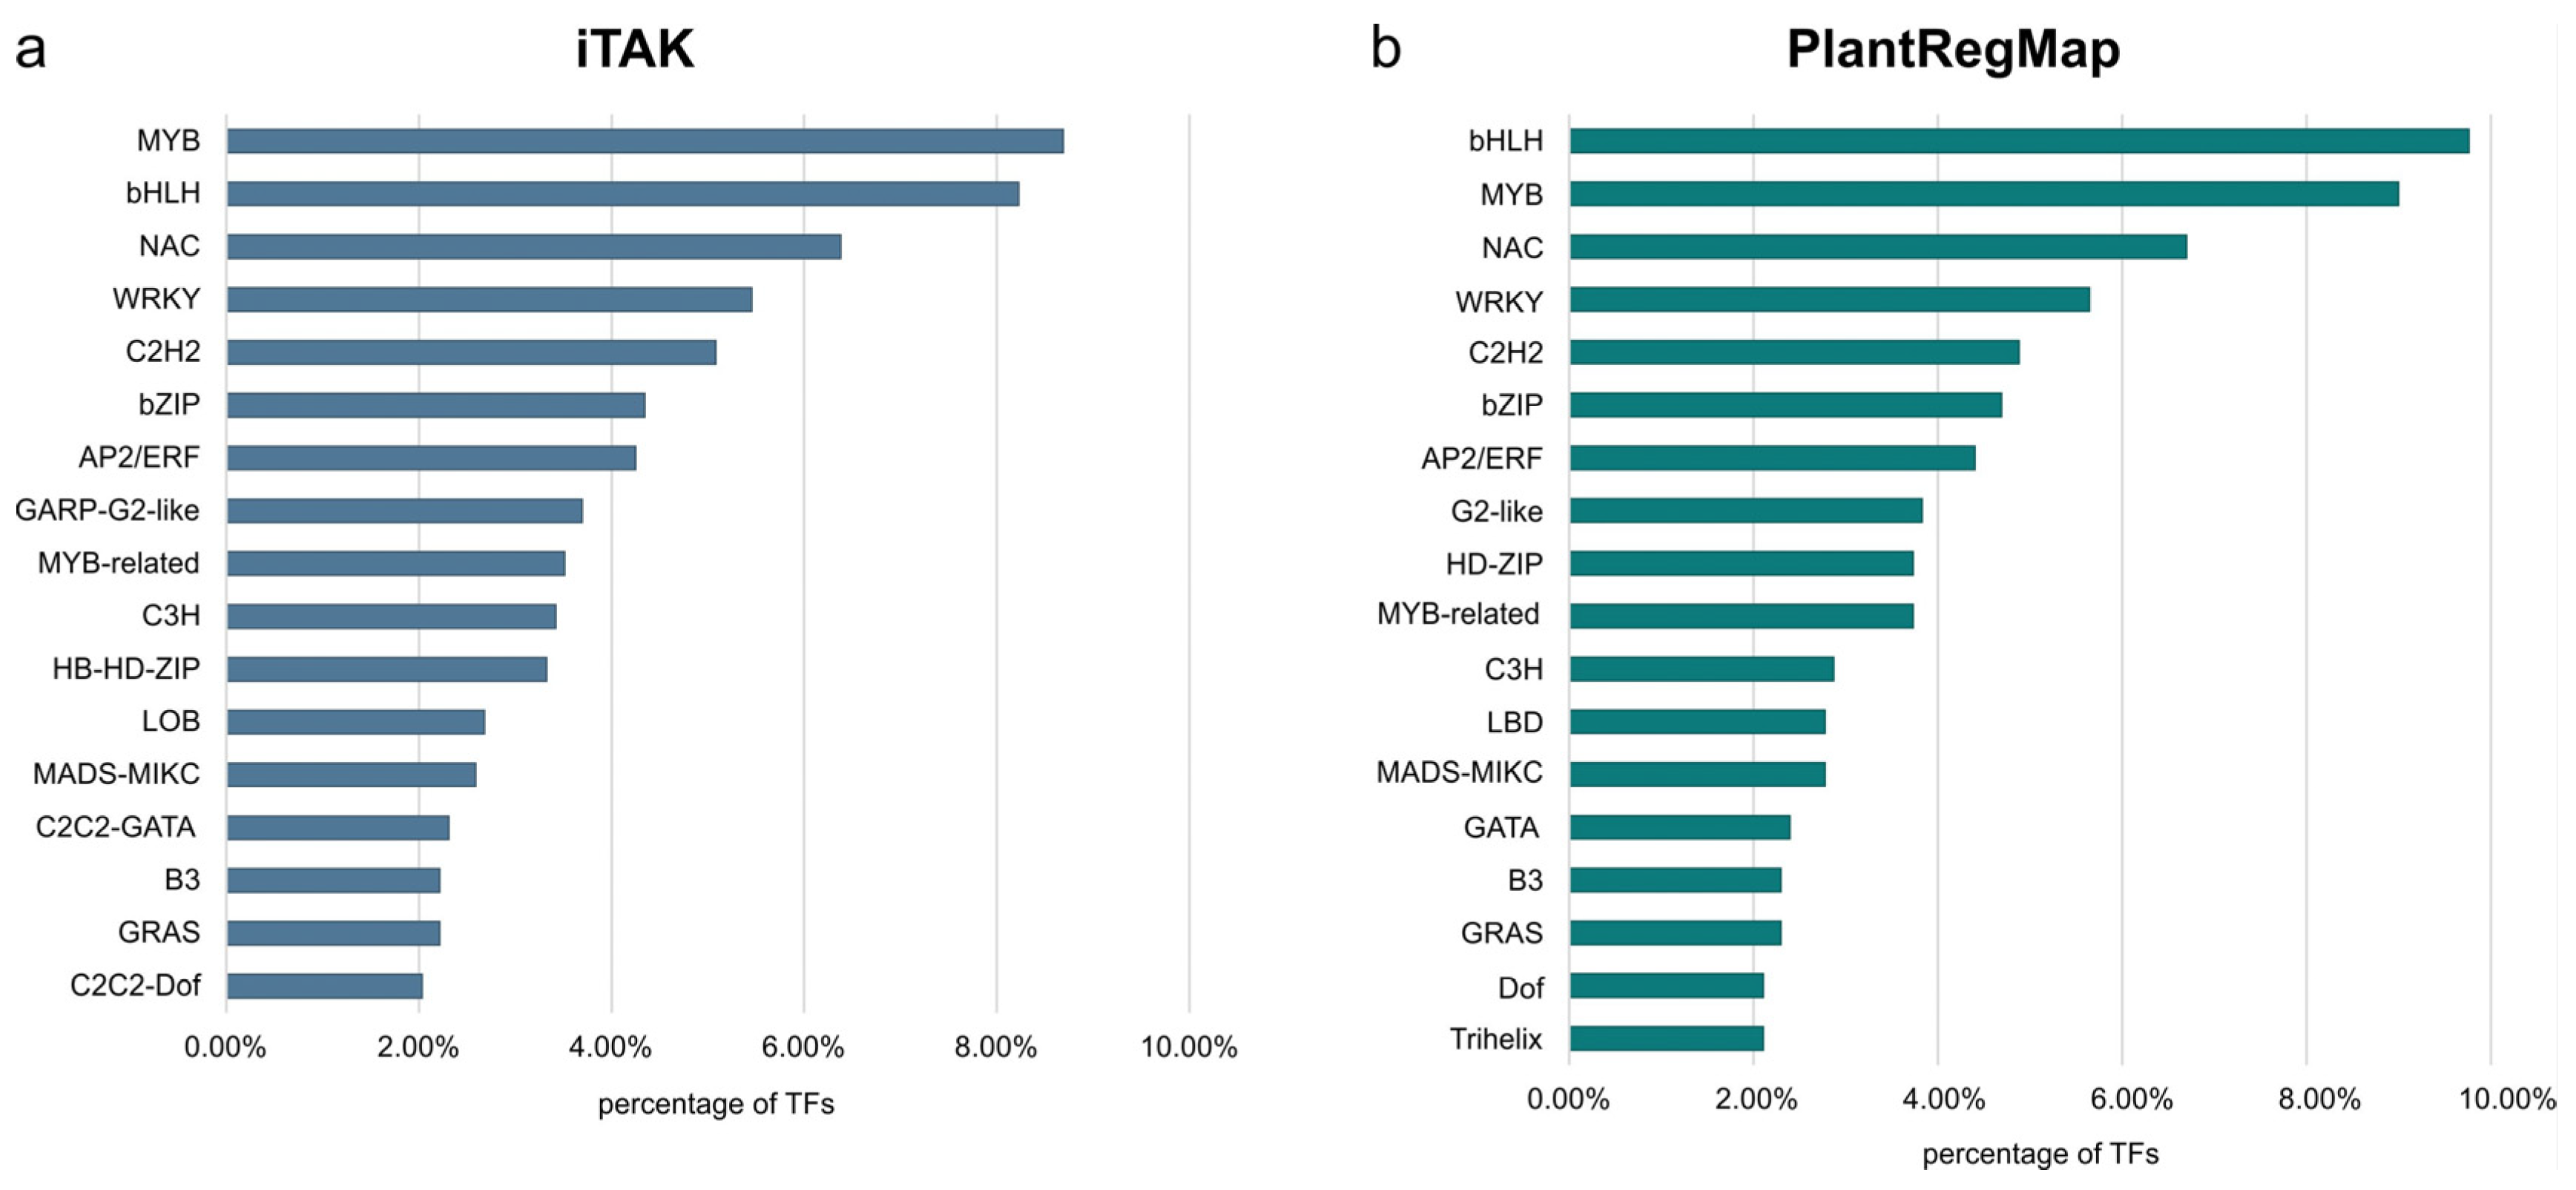Click the panel letter 'b'
This screenshot has height=1190, width=2576.
coord(1386,49)
